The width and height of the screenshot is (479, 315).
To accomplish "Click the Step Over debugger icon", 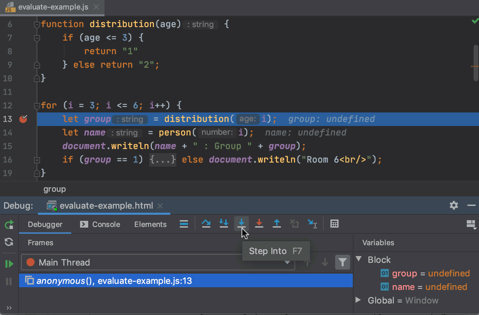I will 206,224.
